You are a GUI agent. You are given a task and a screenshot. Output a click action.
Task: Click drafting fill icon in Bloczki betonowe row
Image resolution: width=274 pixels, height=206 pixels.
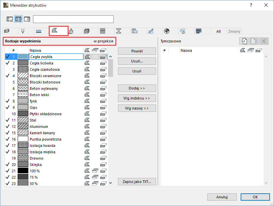87,82
